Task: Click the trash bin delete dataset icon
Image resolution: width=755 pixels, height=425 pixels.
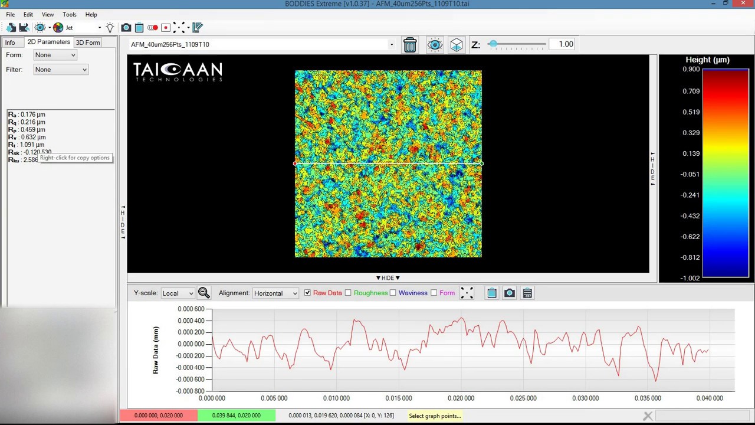Action: click(410, 45)
